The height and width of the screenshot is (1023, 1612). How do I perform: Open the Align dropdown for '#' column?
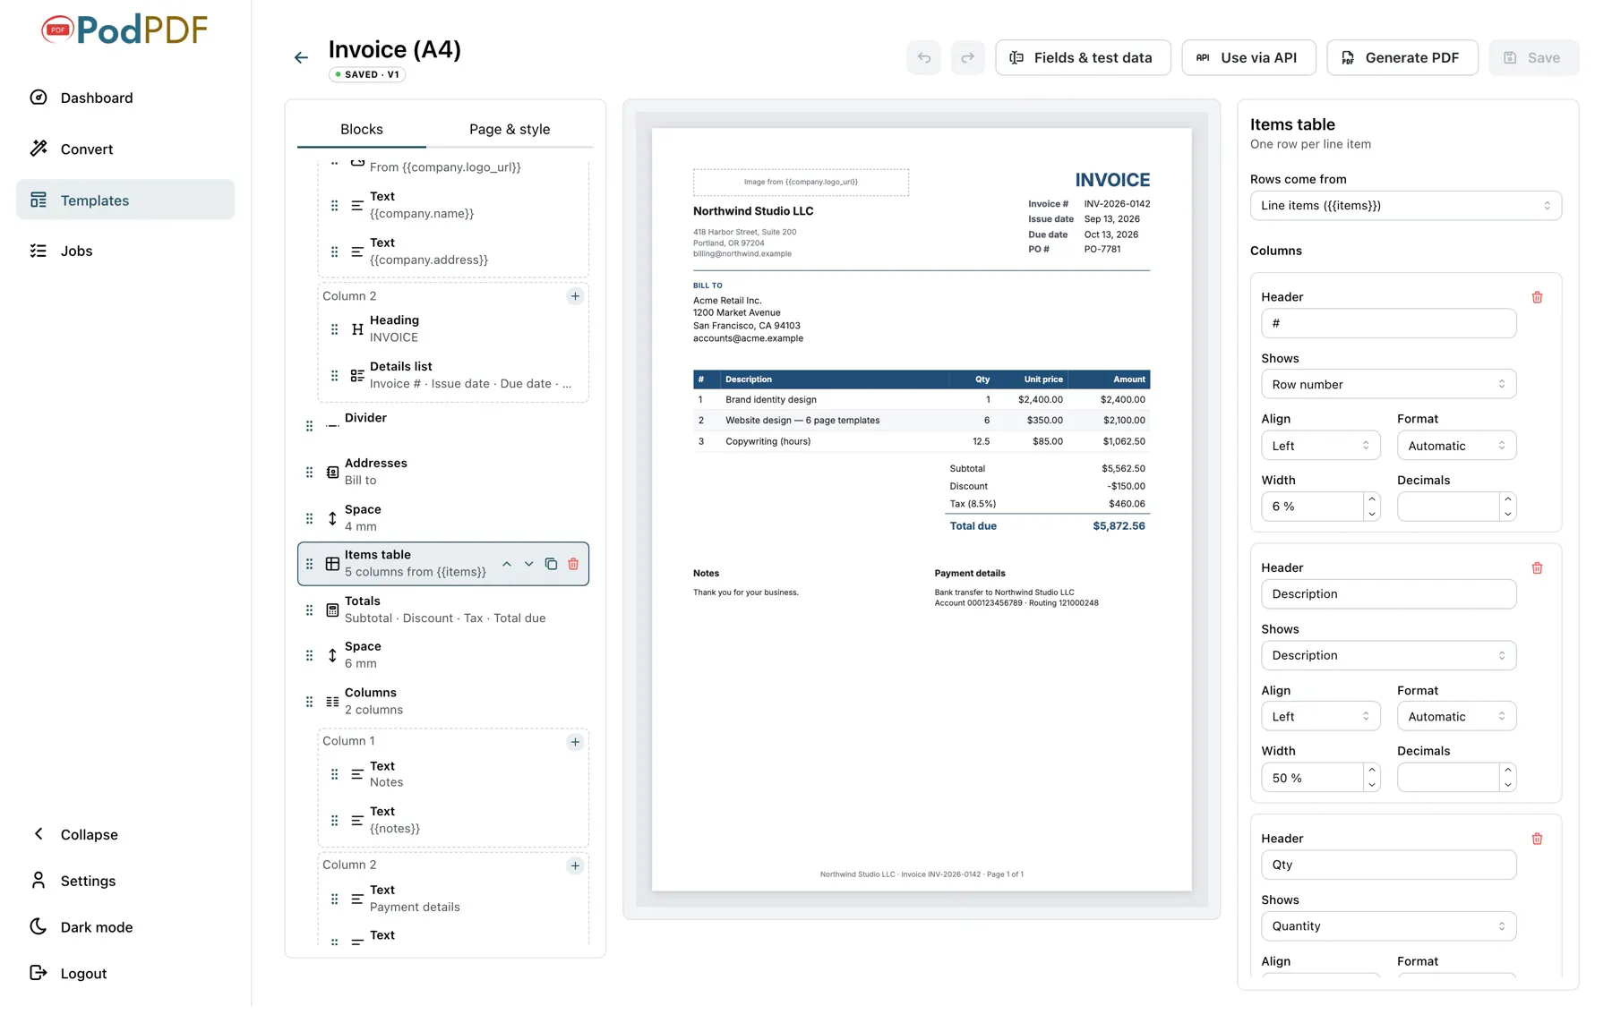(1320, 447)
